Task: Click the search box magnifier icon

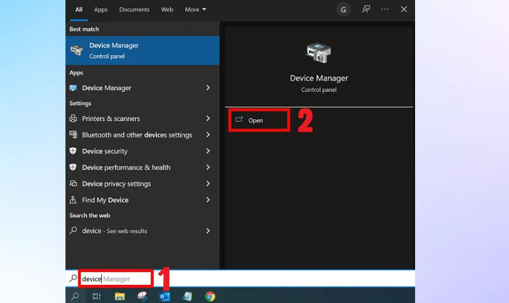Action: coord(73,278)
